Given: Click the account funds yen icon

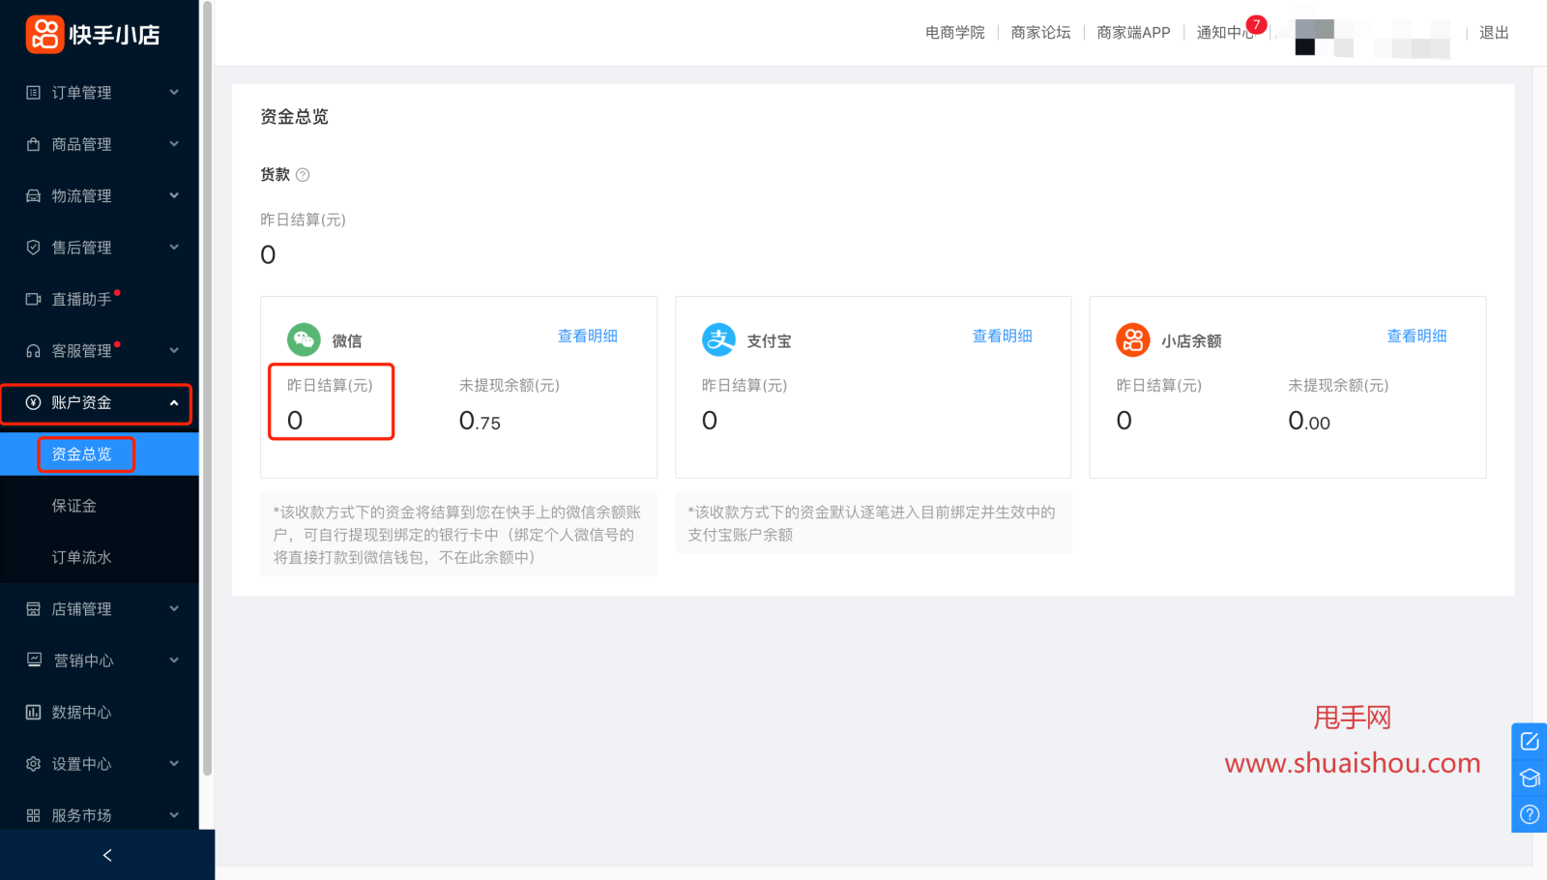Looking at the screenshot, I should pos(33,402).
